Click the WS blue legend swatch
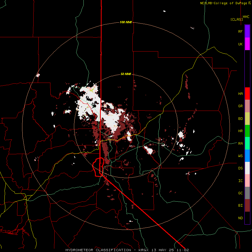 247,156
